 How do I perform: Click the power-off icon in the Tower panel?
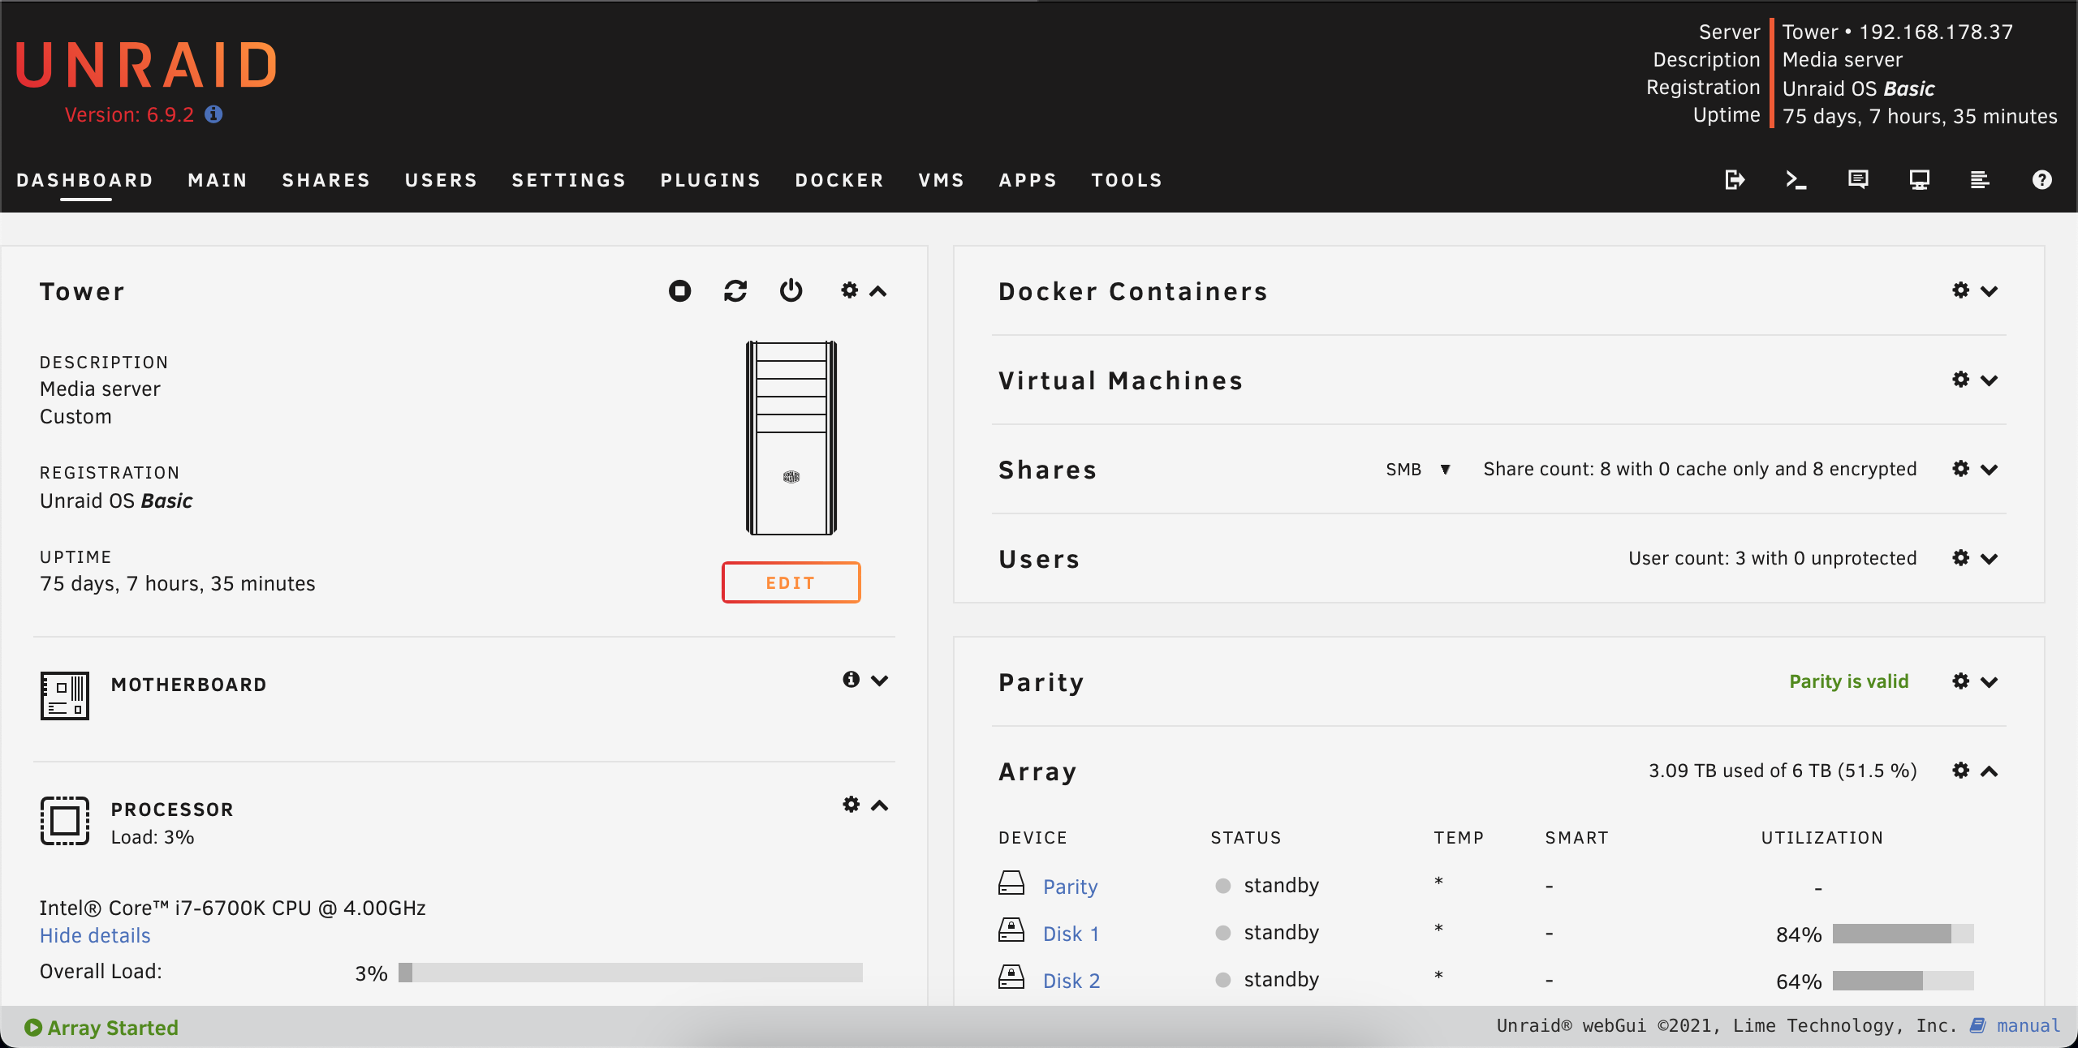point(791,290)
